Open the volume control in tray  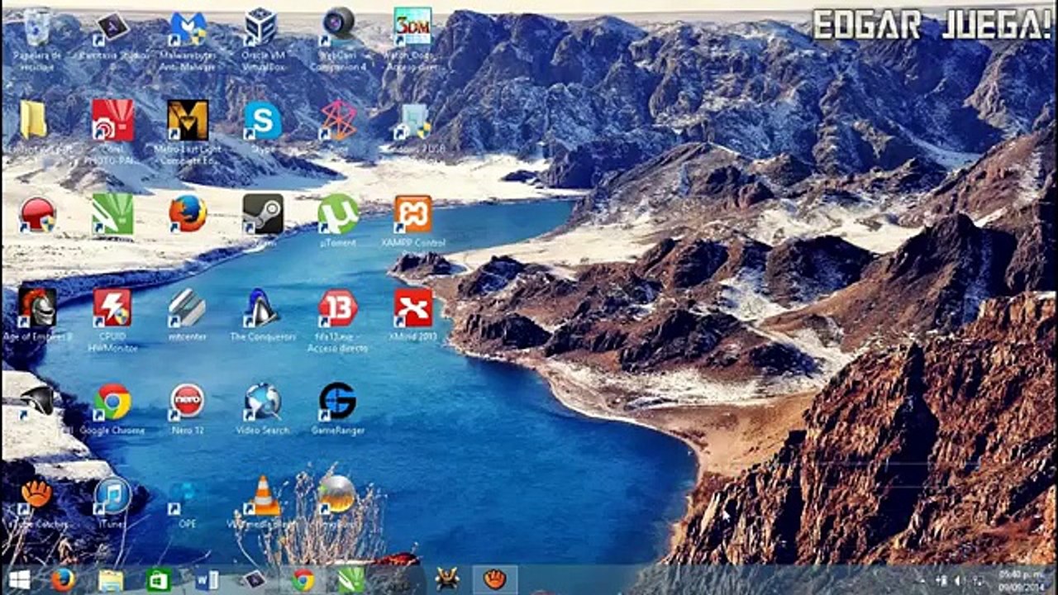958,580
